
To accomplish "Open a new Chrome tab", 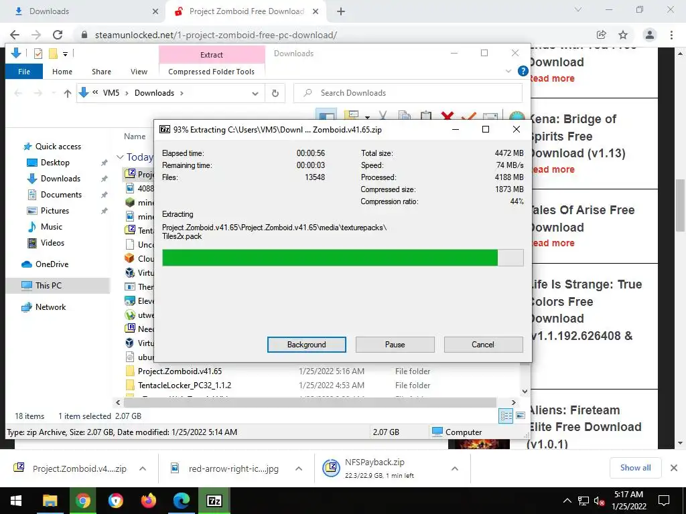I will pos(341,12).
